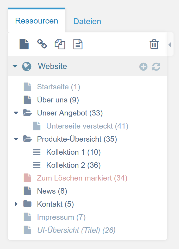The width and height of the screenshot is (179, 249).
Task: Click the new symlink overlapping-pages icon
Action: (60, 44)
